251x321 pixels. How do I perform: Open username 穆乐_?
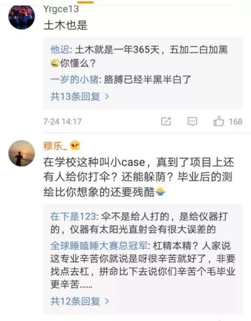pyautogui.click(x=55, y=146)
